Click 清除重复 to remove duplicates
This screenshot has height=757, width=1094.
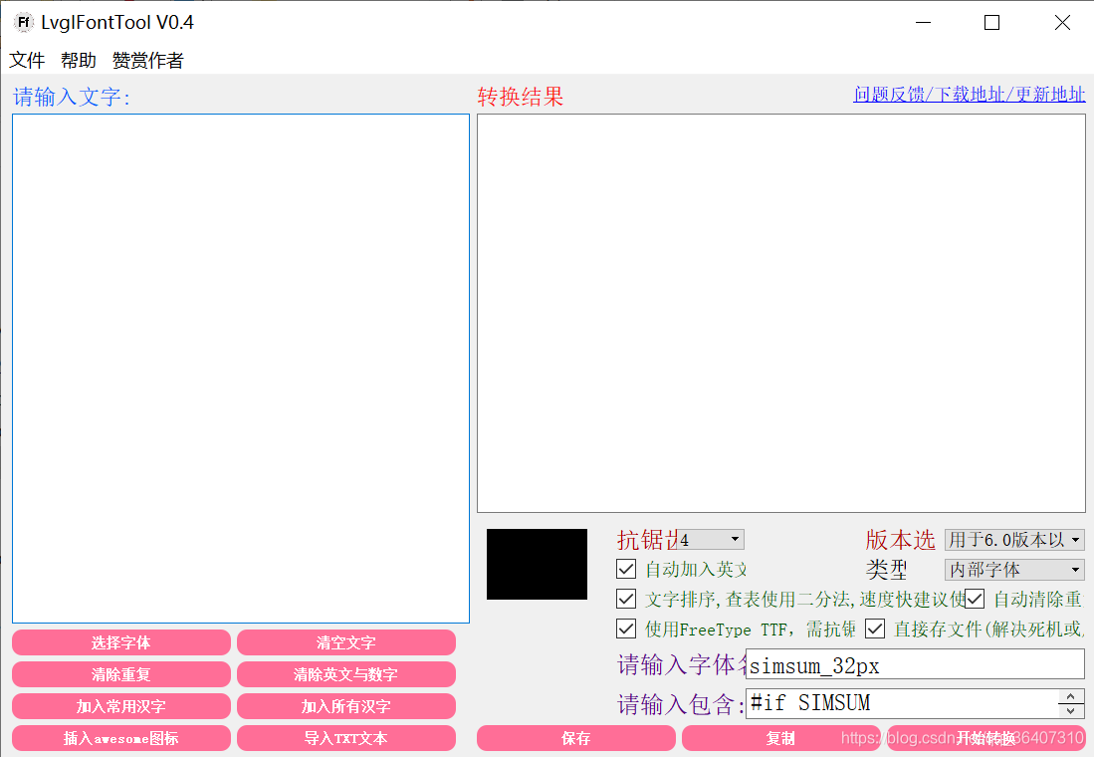(120, 674)
